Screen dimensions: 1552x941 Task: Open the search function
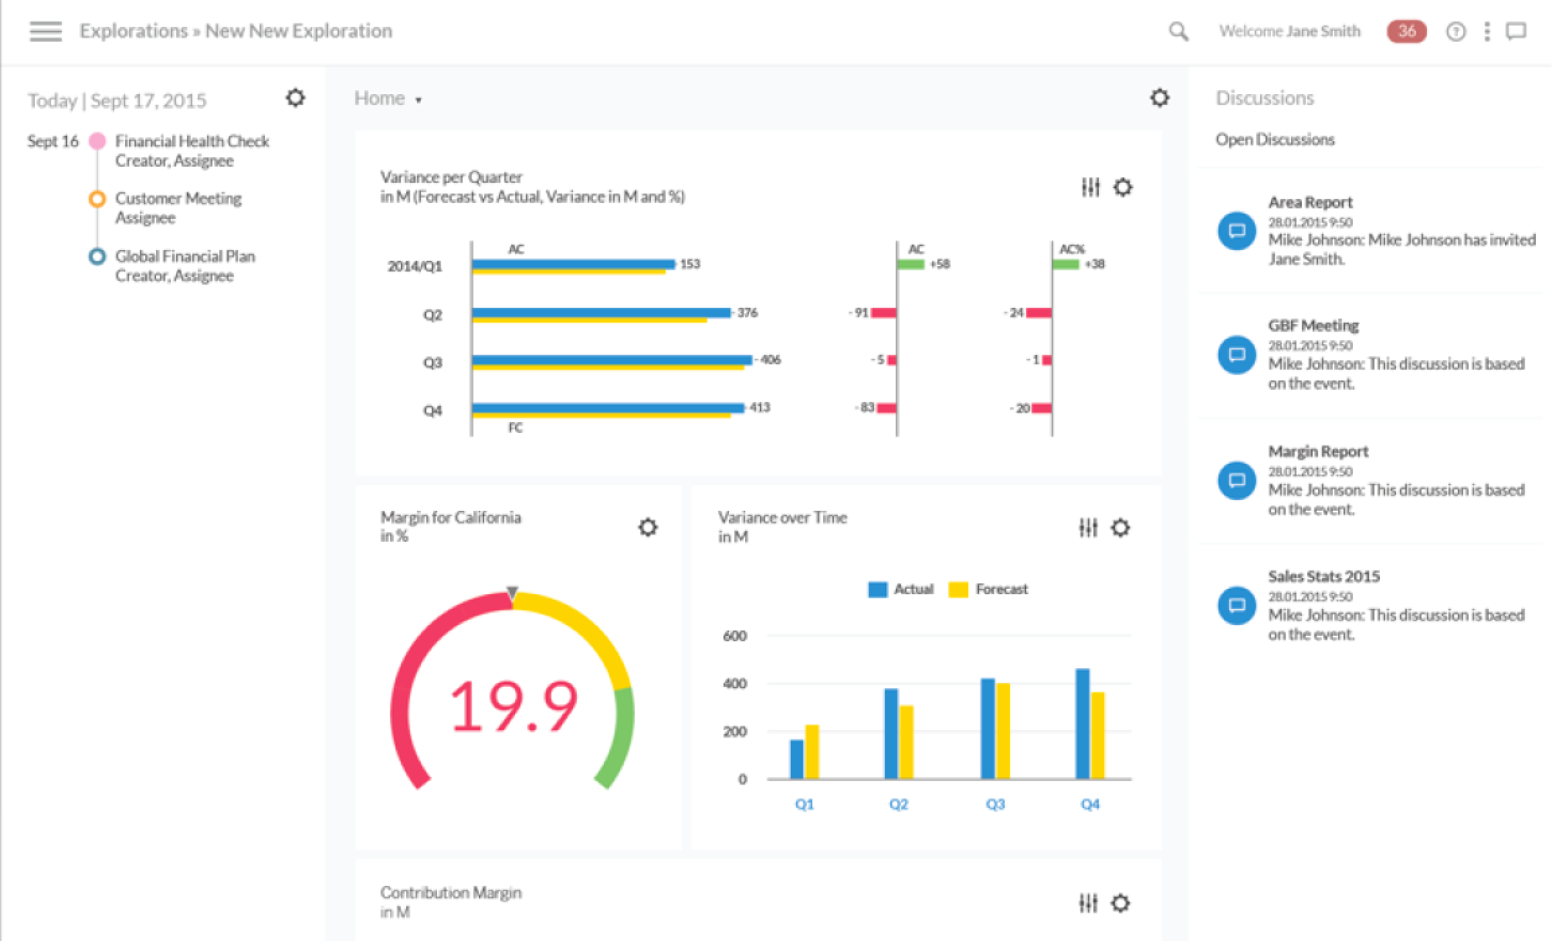[1178, 32]
